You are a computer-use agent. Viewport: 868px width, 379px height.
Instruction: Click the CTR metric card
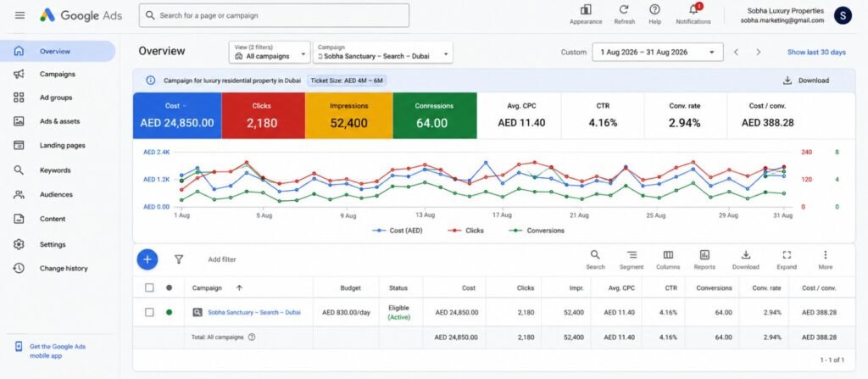click(x=603, y=115)
